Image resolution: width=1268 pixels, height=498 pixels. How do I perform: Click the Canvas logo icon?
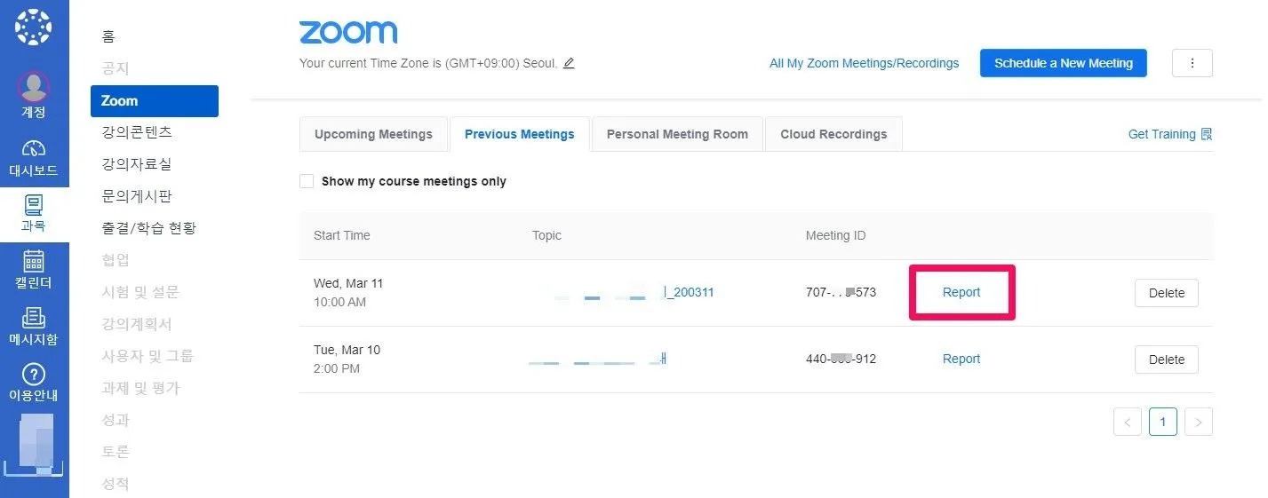(x=34, y=28)
